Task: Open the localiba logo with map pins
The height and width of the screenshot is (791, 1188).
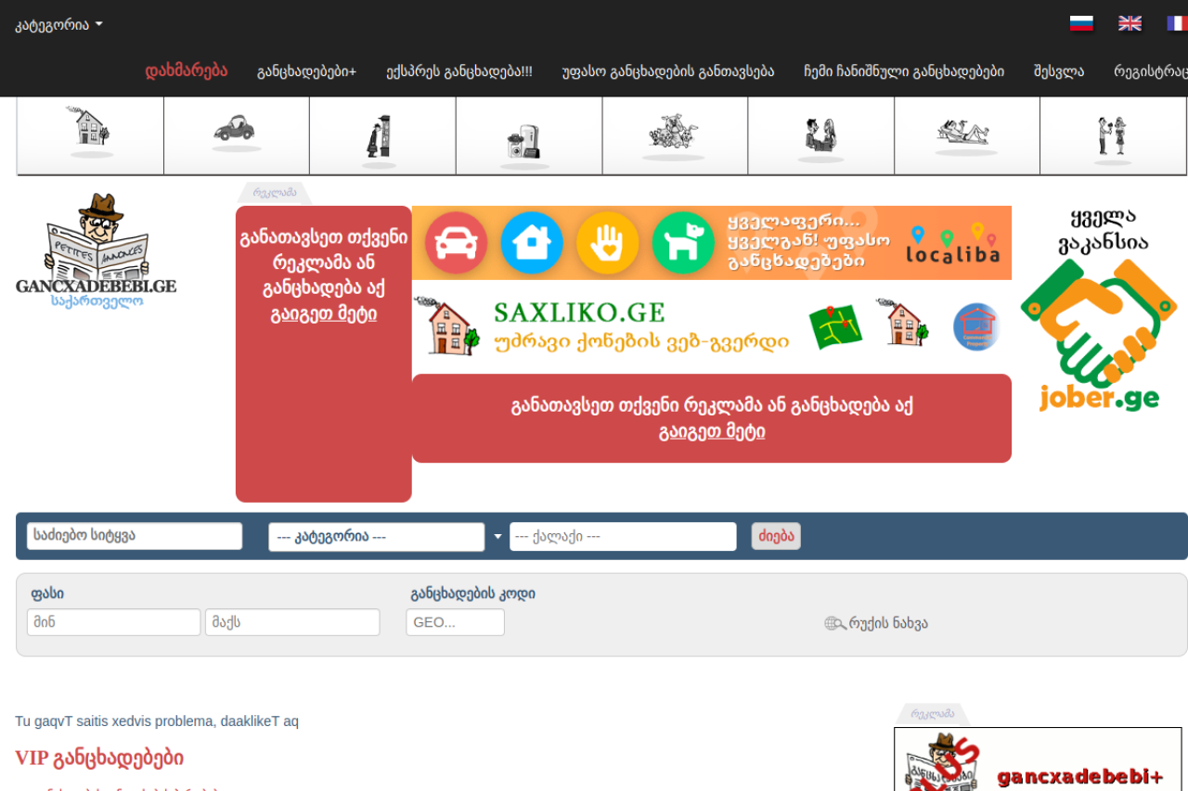Action: click(x=953, y=245)
